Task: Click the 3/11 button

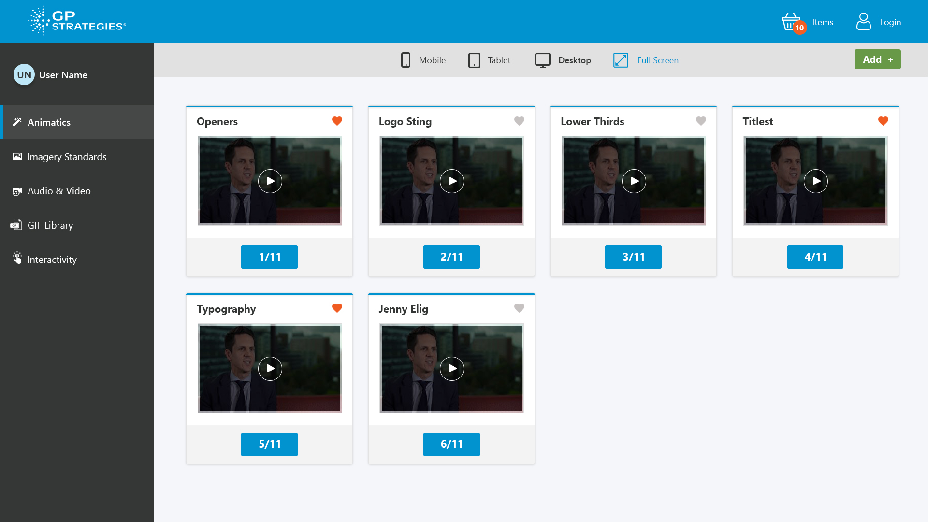Action: (x=633, y=257)
